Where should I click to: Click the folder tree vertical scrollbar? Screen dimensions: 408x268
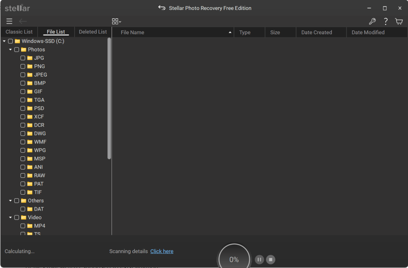(109, 98)
